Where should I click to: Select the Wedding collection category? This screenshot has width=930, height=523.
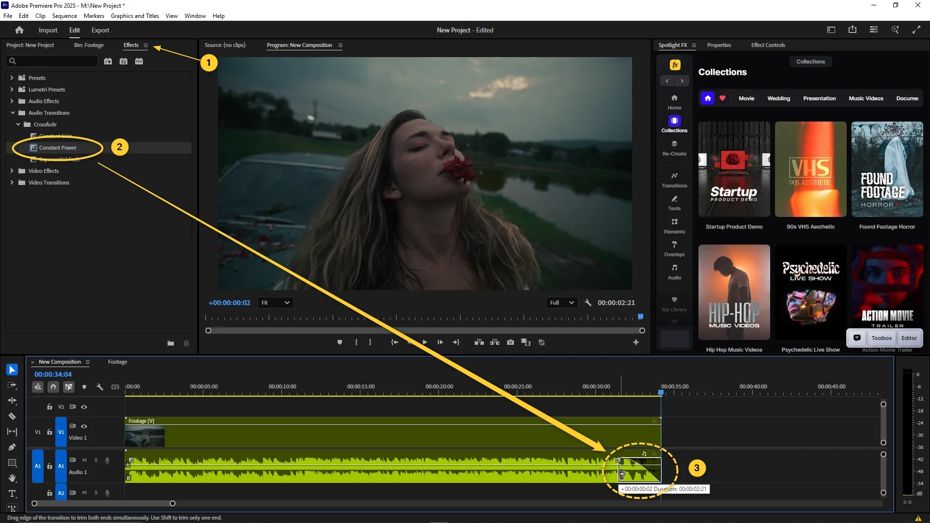click(x=778, y=98)
